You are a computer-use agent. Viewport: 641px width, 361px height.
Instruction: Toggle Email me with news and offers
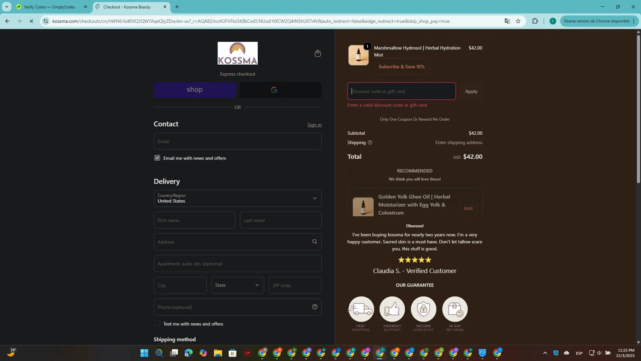point(157,158)
